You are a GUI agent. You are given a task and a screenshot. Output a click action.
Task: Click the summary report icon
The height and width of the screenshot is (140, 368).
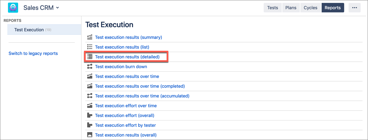pyautogui.click(x=90, y=37)
